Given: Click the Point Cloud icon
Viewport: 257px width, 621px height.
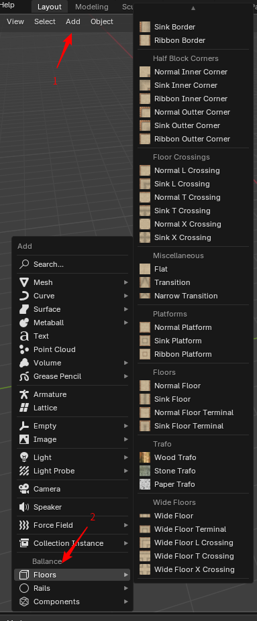Looking at the screenshot, I should coord(24,349).
